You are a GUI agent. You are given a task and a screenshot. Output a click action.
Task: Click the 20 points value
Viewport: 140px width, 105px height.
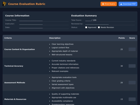(x=122, y=83)
